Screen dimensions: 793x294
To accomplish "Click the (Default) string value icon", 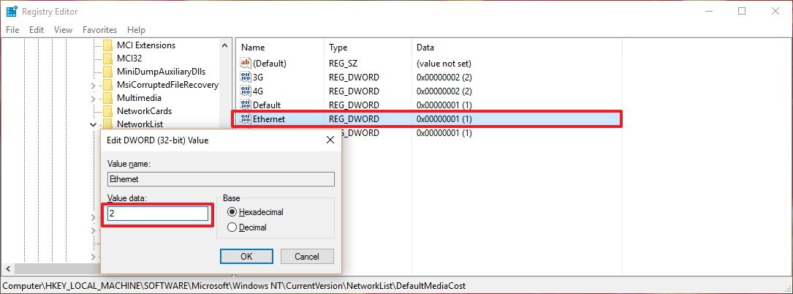I will [x=246, y=63].
